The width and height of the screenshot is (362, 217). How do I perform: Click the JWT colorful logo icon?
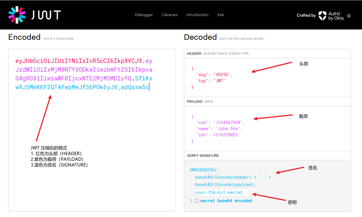coord(17,15)
